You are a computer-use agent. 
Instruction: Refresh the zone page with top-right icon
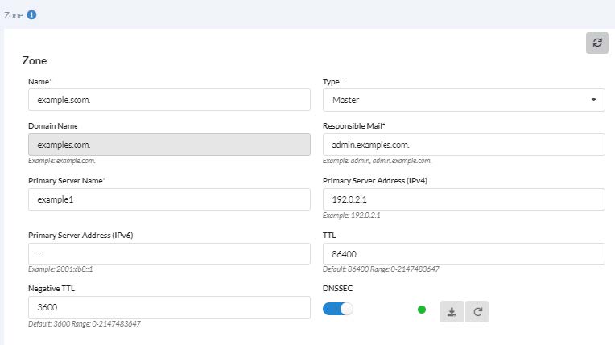[x=597, y=43]
